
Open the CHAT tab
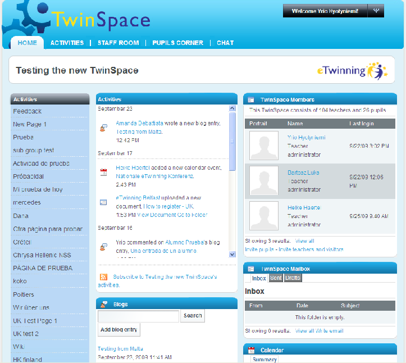pos(225,43)
